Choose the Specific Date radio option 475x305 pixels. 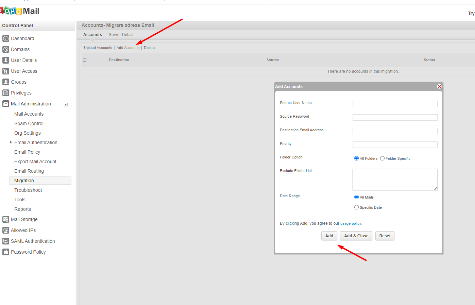coord(356,207)
